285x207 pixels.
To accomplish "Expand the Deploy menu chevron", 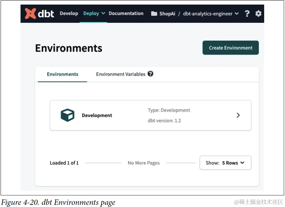I will (103, 13).
